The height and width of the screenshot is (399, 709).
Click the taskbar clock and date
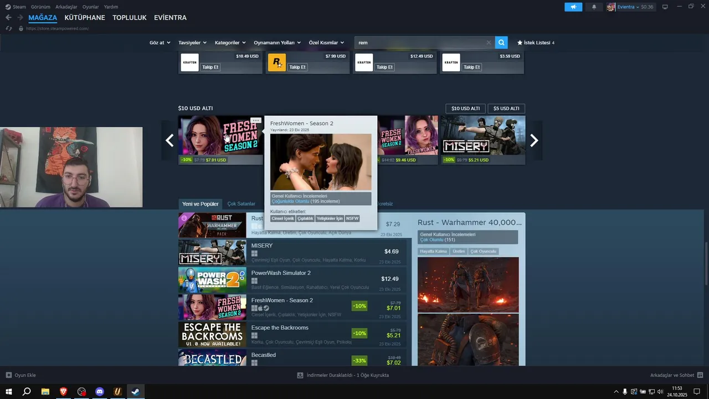tap(677, 391)
